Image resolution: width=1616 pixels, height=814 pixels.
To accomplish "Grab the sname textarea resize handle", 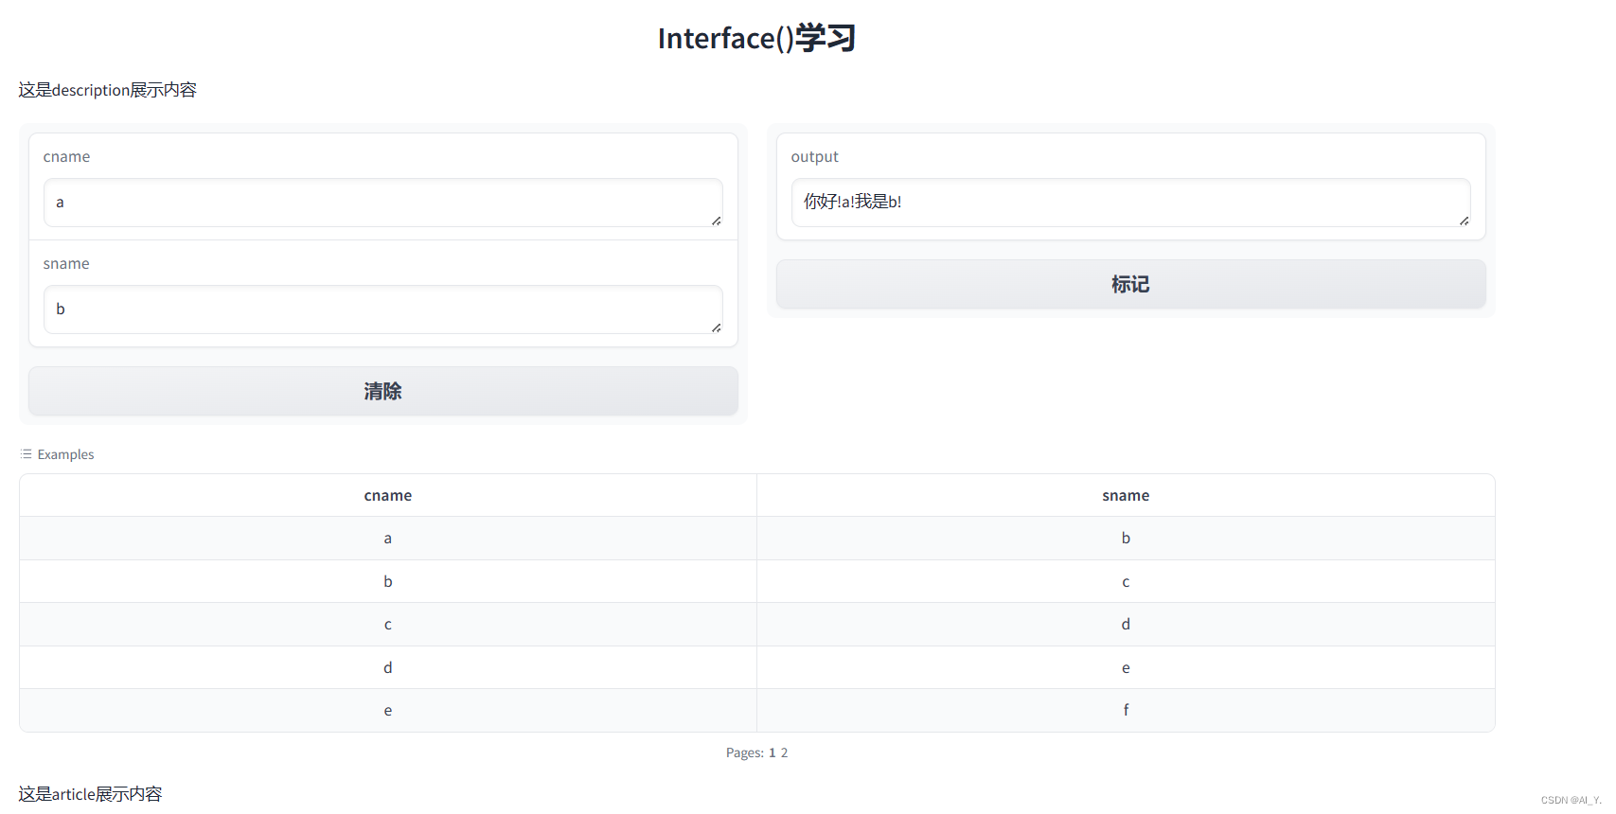I will [716, 327].
